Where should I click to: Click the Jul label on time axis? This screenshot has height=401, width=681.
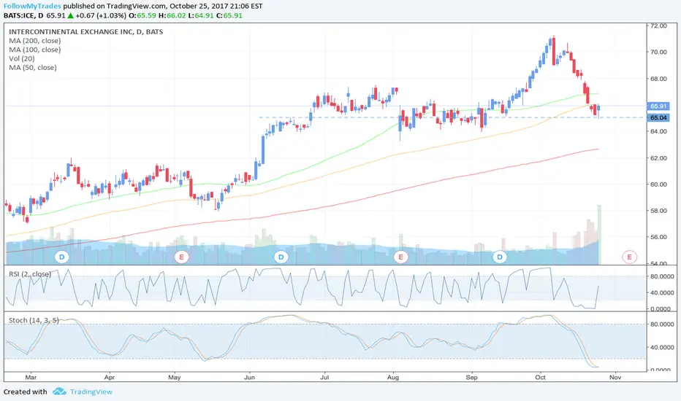coord(324,377)
